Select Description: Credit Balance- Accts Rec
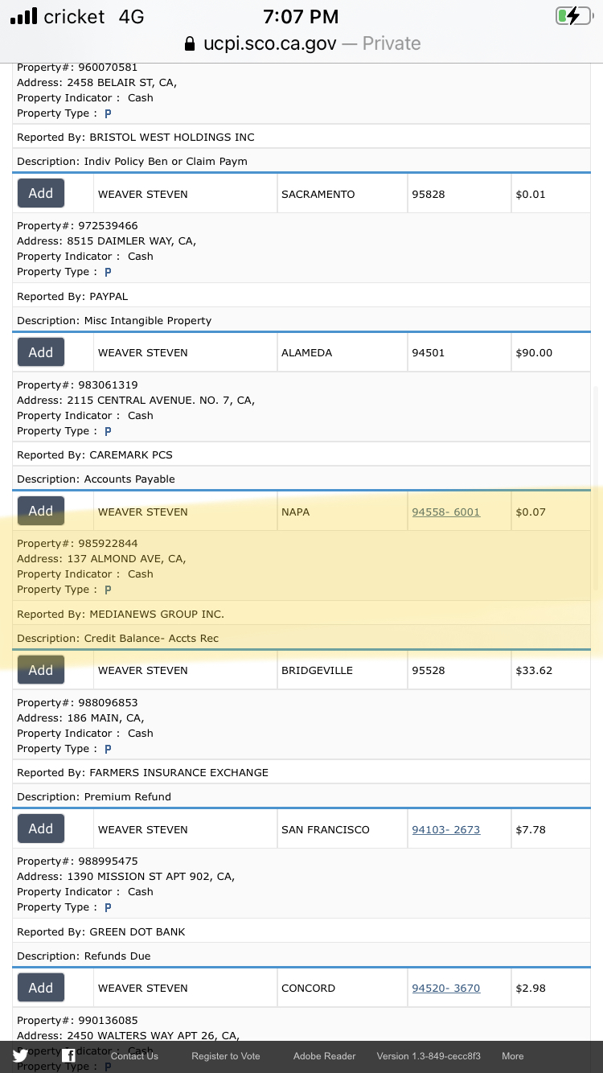 point(118,639)
